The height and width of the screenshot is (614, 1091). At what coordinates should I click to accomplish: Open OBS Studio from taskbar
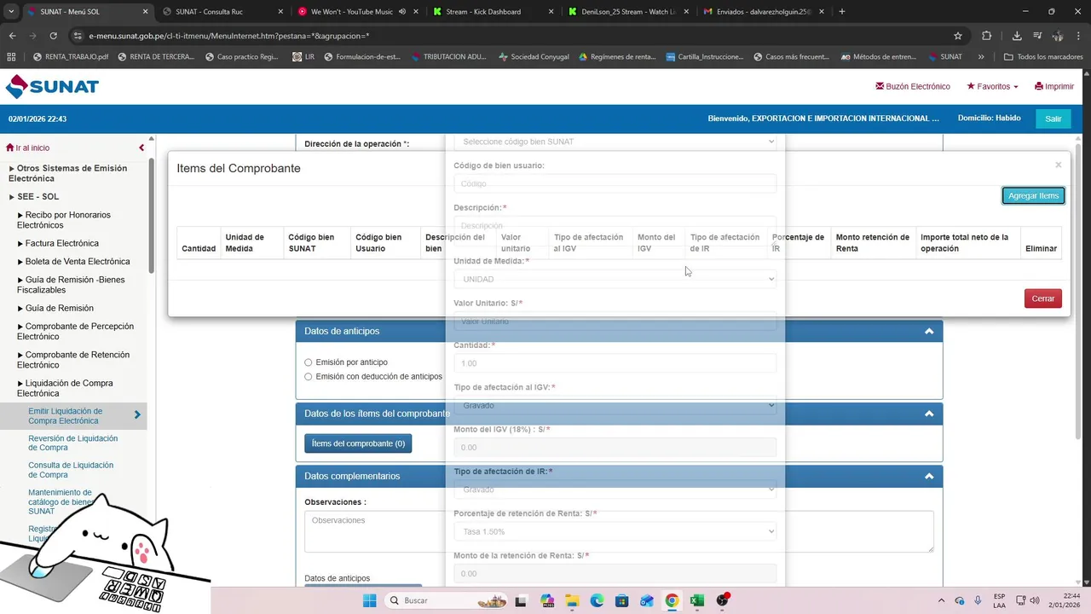(723, 600)
